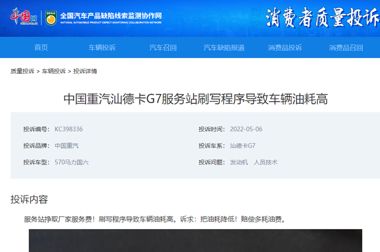Click the brand value 中国重汽
The height and width of the screenshot is (252, 380).
point(66,146)
